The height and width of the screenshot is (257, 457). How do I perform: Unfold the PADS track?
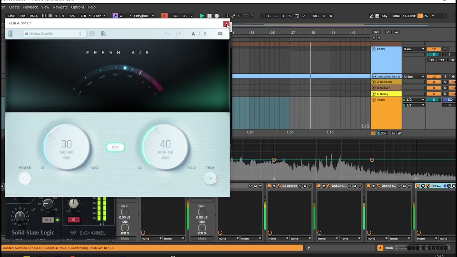(374, 49)
